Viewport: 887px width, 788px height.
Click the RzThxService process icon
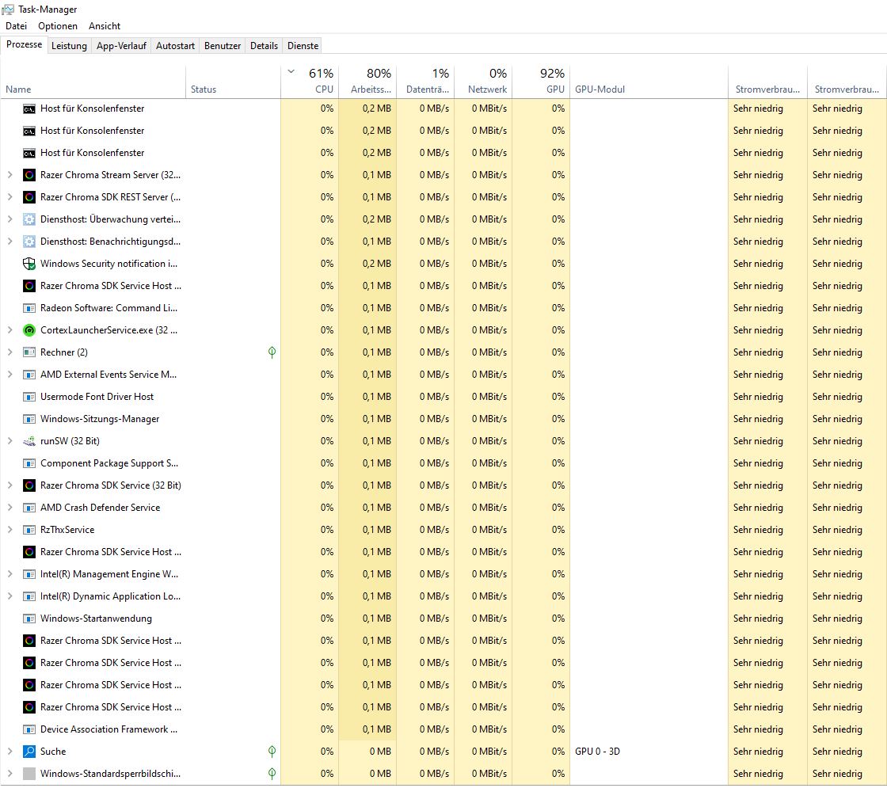pyautogui.click(x=29, y=530)
